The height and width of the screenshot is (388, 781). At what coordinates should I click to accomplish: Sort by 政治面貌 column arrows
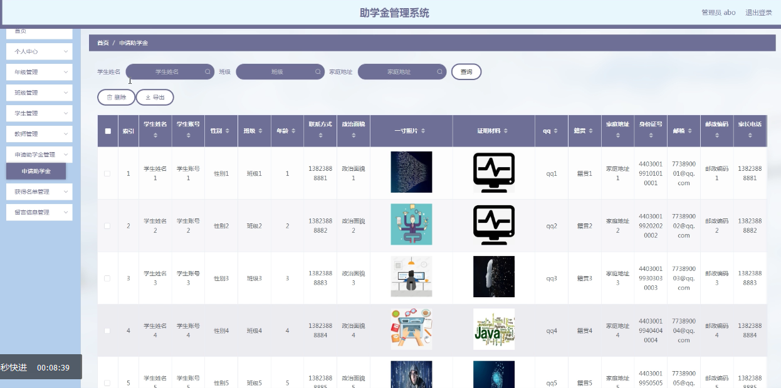coord(354,135)
